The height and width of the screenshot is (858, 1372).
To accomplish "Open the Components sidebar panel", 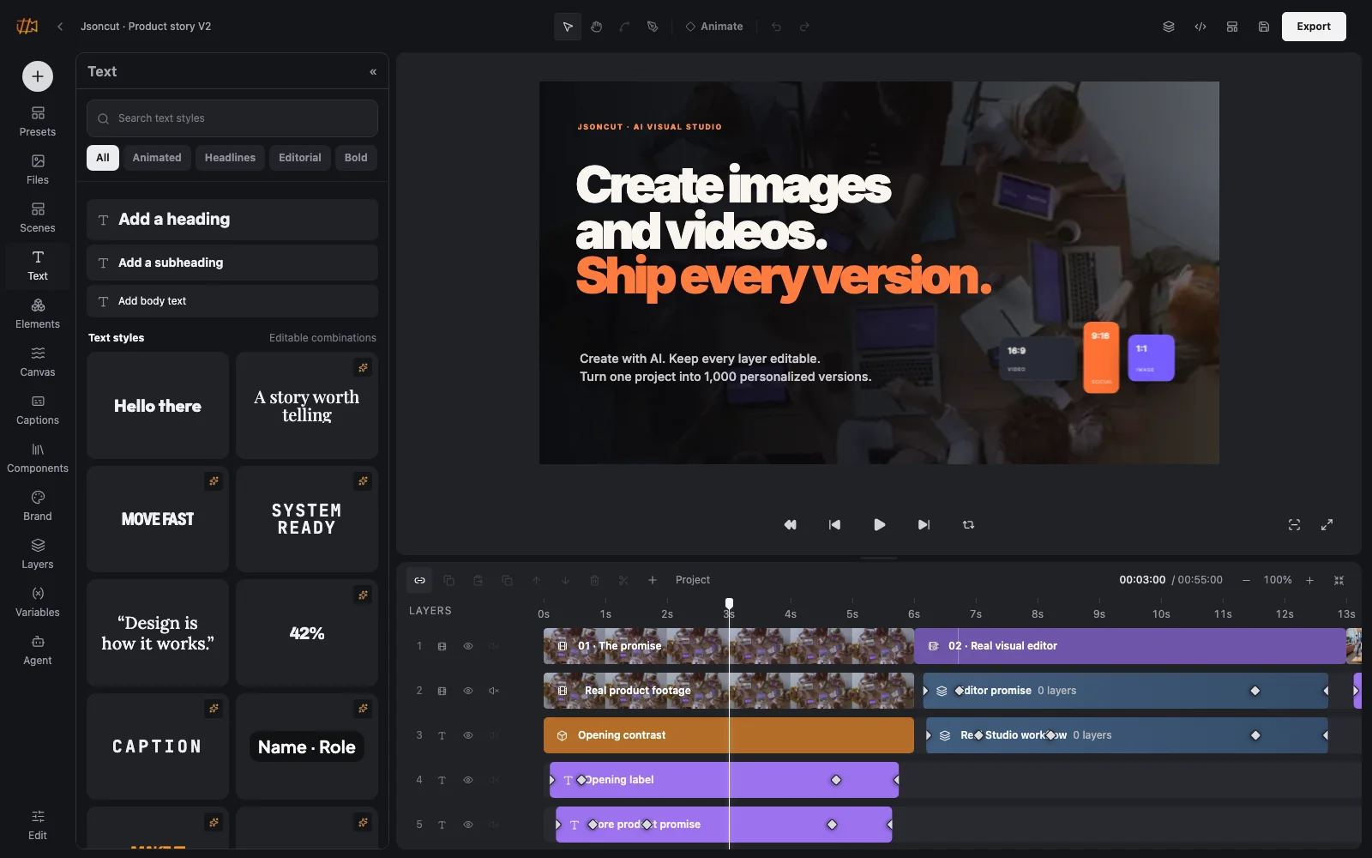I will (x=38, y=458).
